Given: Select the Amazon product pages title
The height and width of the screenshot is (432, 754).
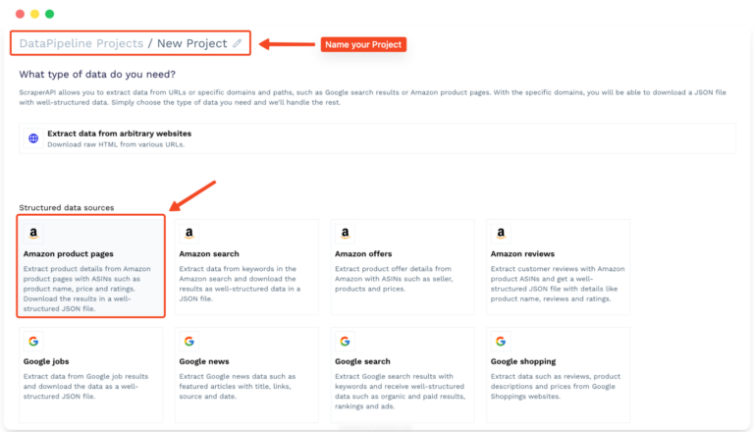Looking at the screenshot, I should [67, 253].
